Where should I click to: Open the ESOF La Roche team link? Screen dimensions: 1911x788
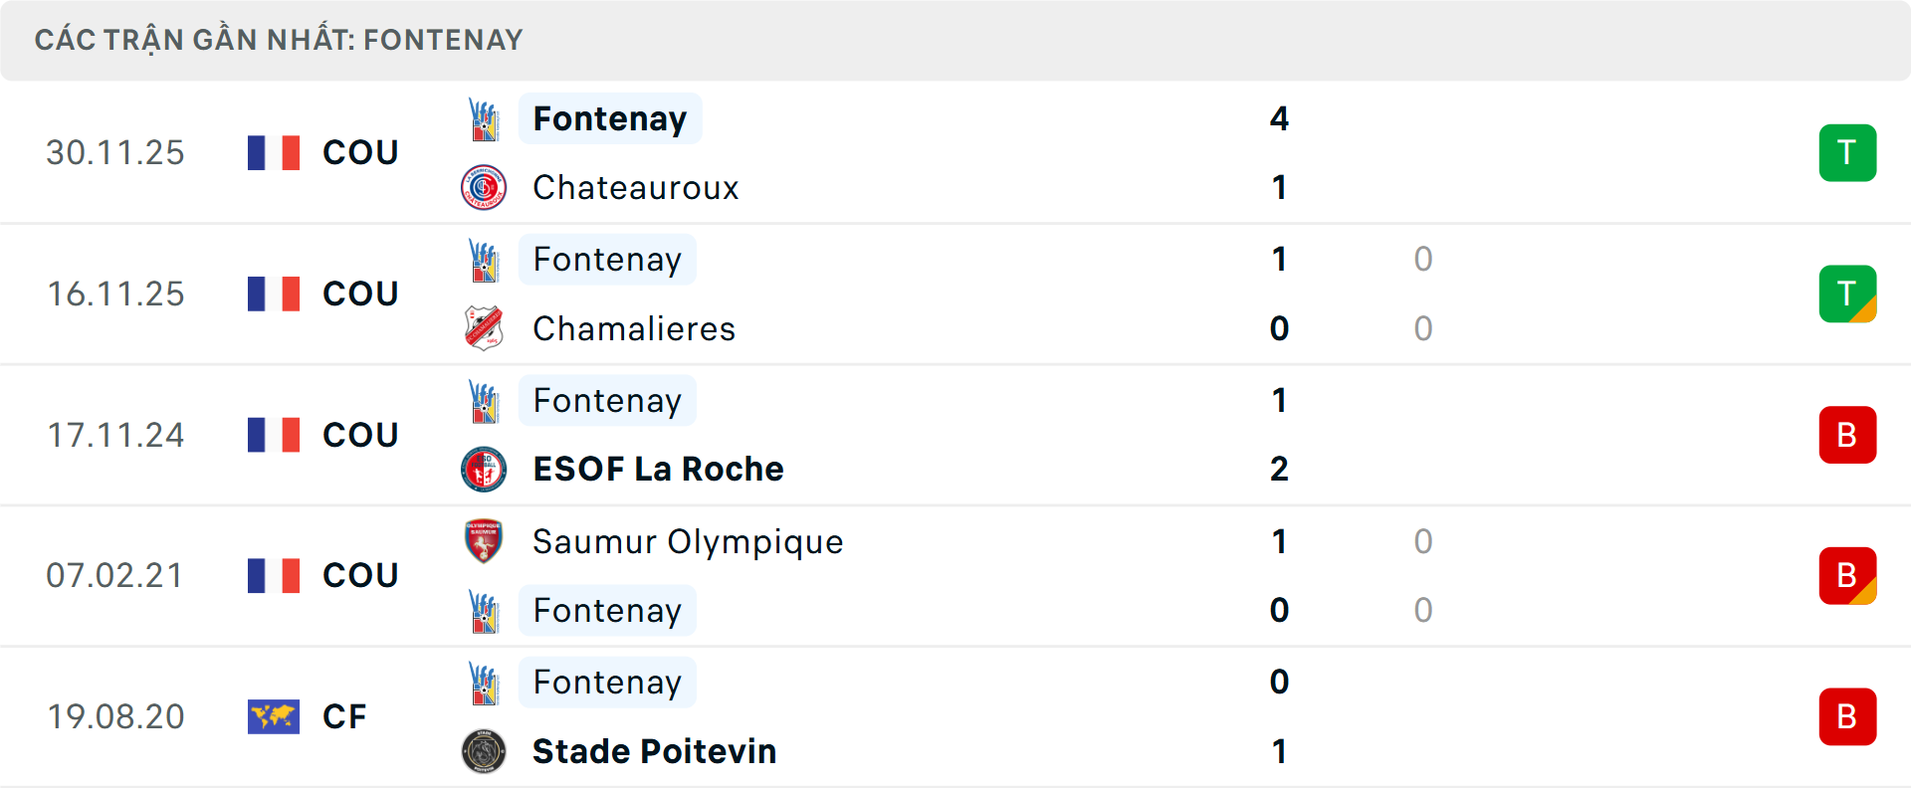658,469
